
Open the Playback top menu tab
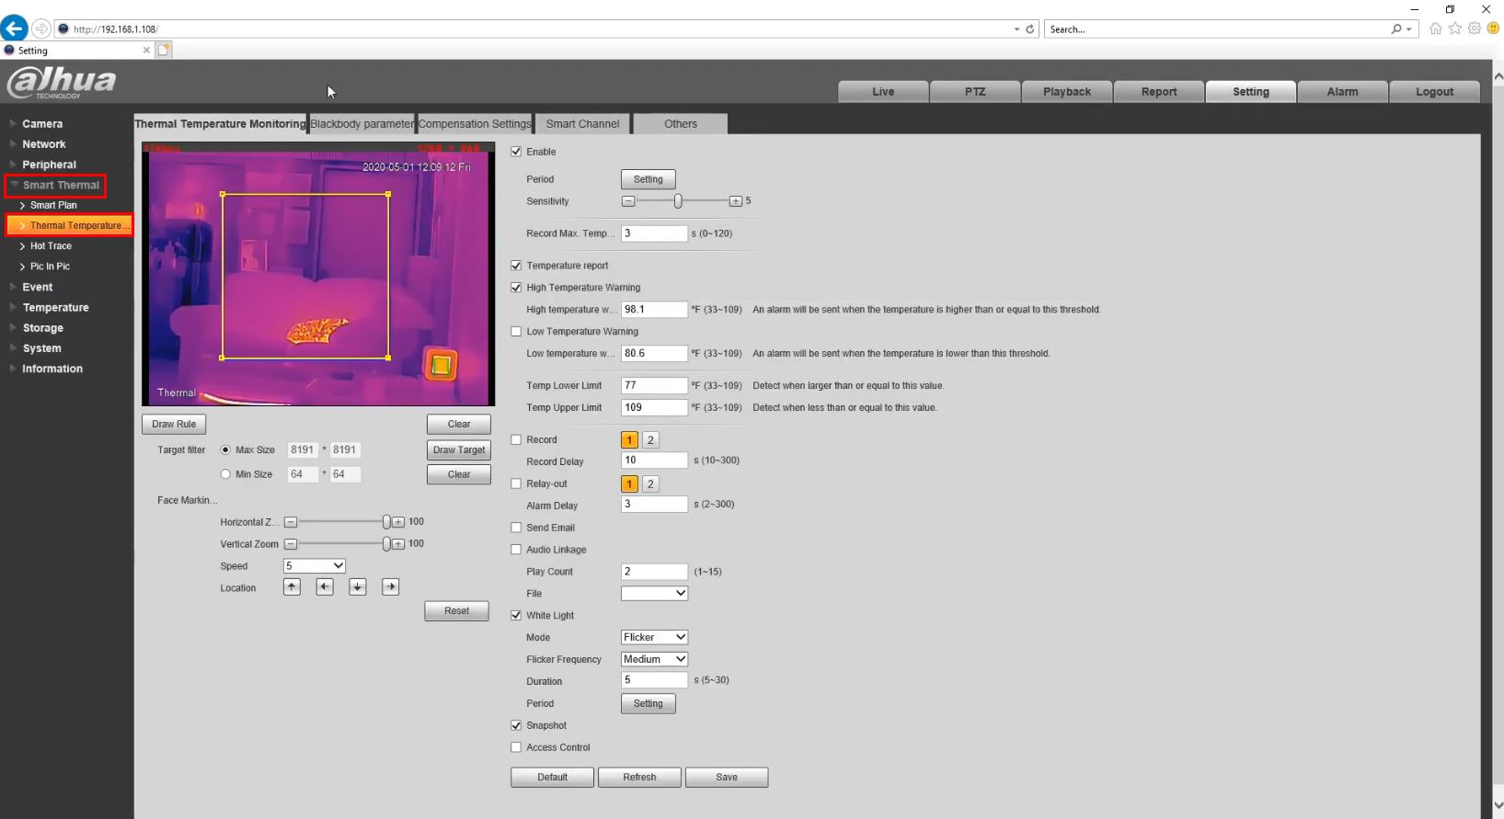click(x=1066, y=92)
